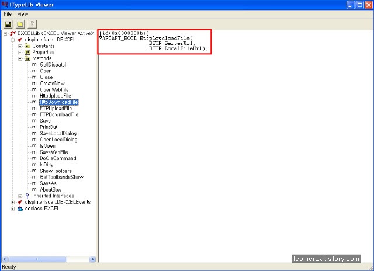374x271 pixels.
Task: Select the SaveLocalDialog method
Action: tap(58, 134)
